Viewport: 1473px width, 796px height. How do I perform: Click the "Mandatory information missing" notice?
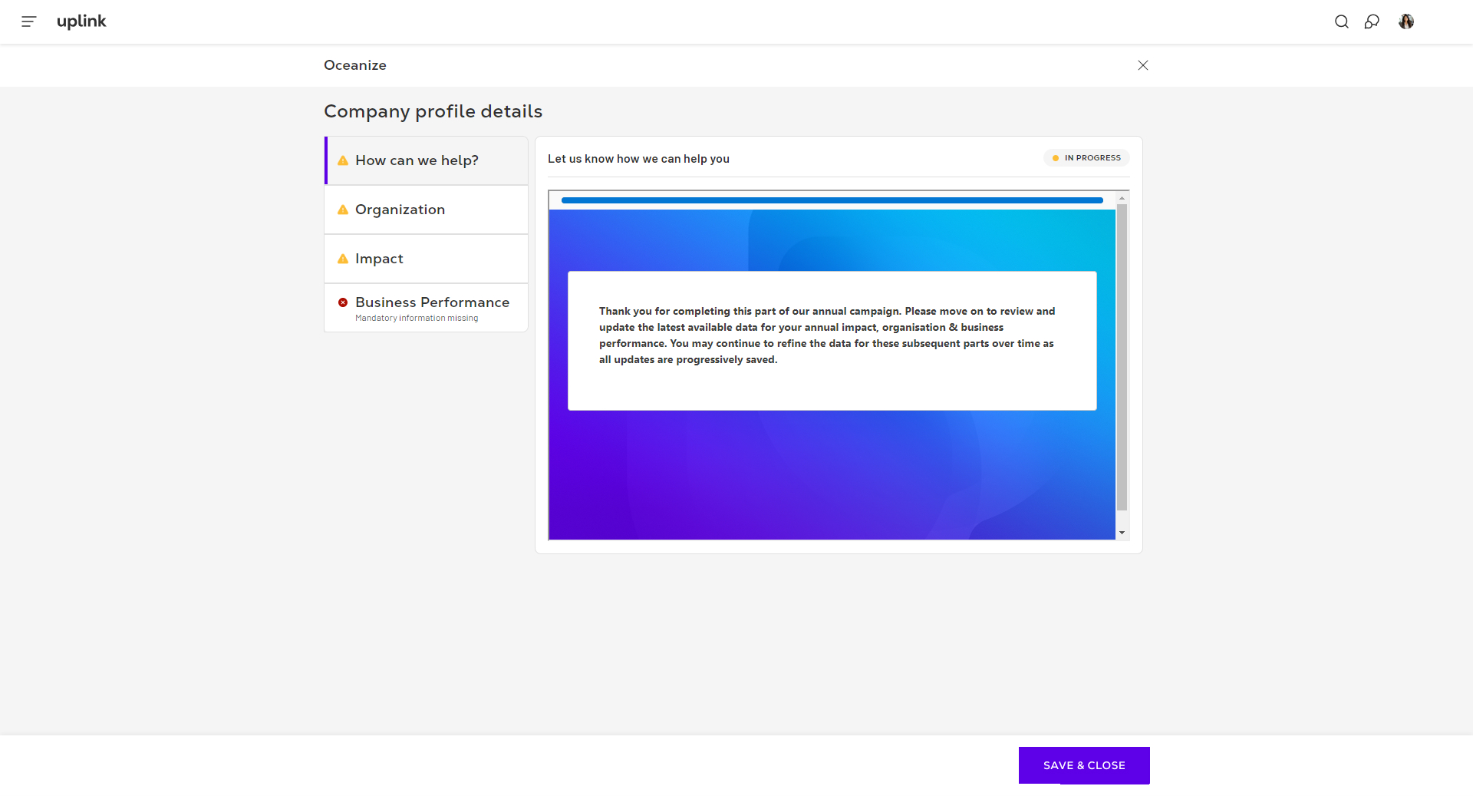click(x=417, y=319)
